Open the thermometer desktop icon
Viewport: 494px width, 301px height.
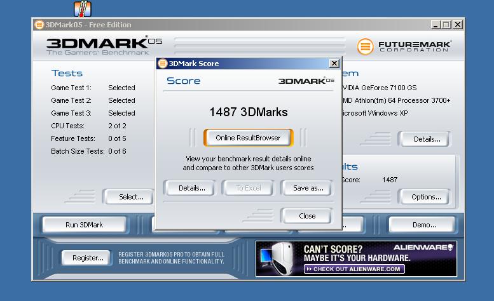pos(83,9)
